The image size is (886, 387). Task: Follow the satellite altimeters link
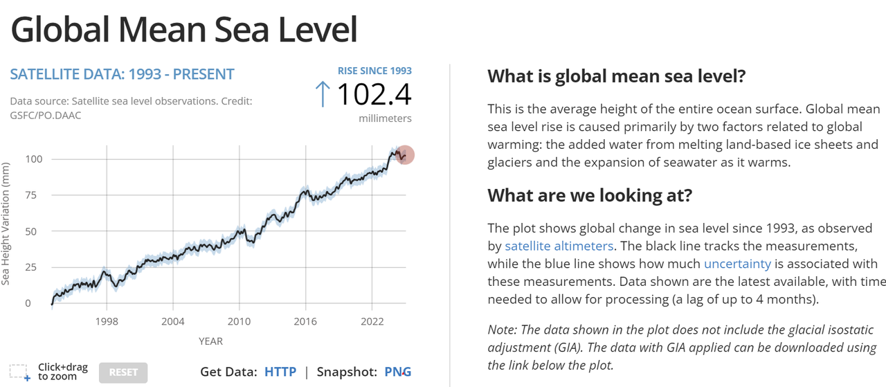(x=559, y=246)
